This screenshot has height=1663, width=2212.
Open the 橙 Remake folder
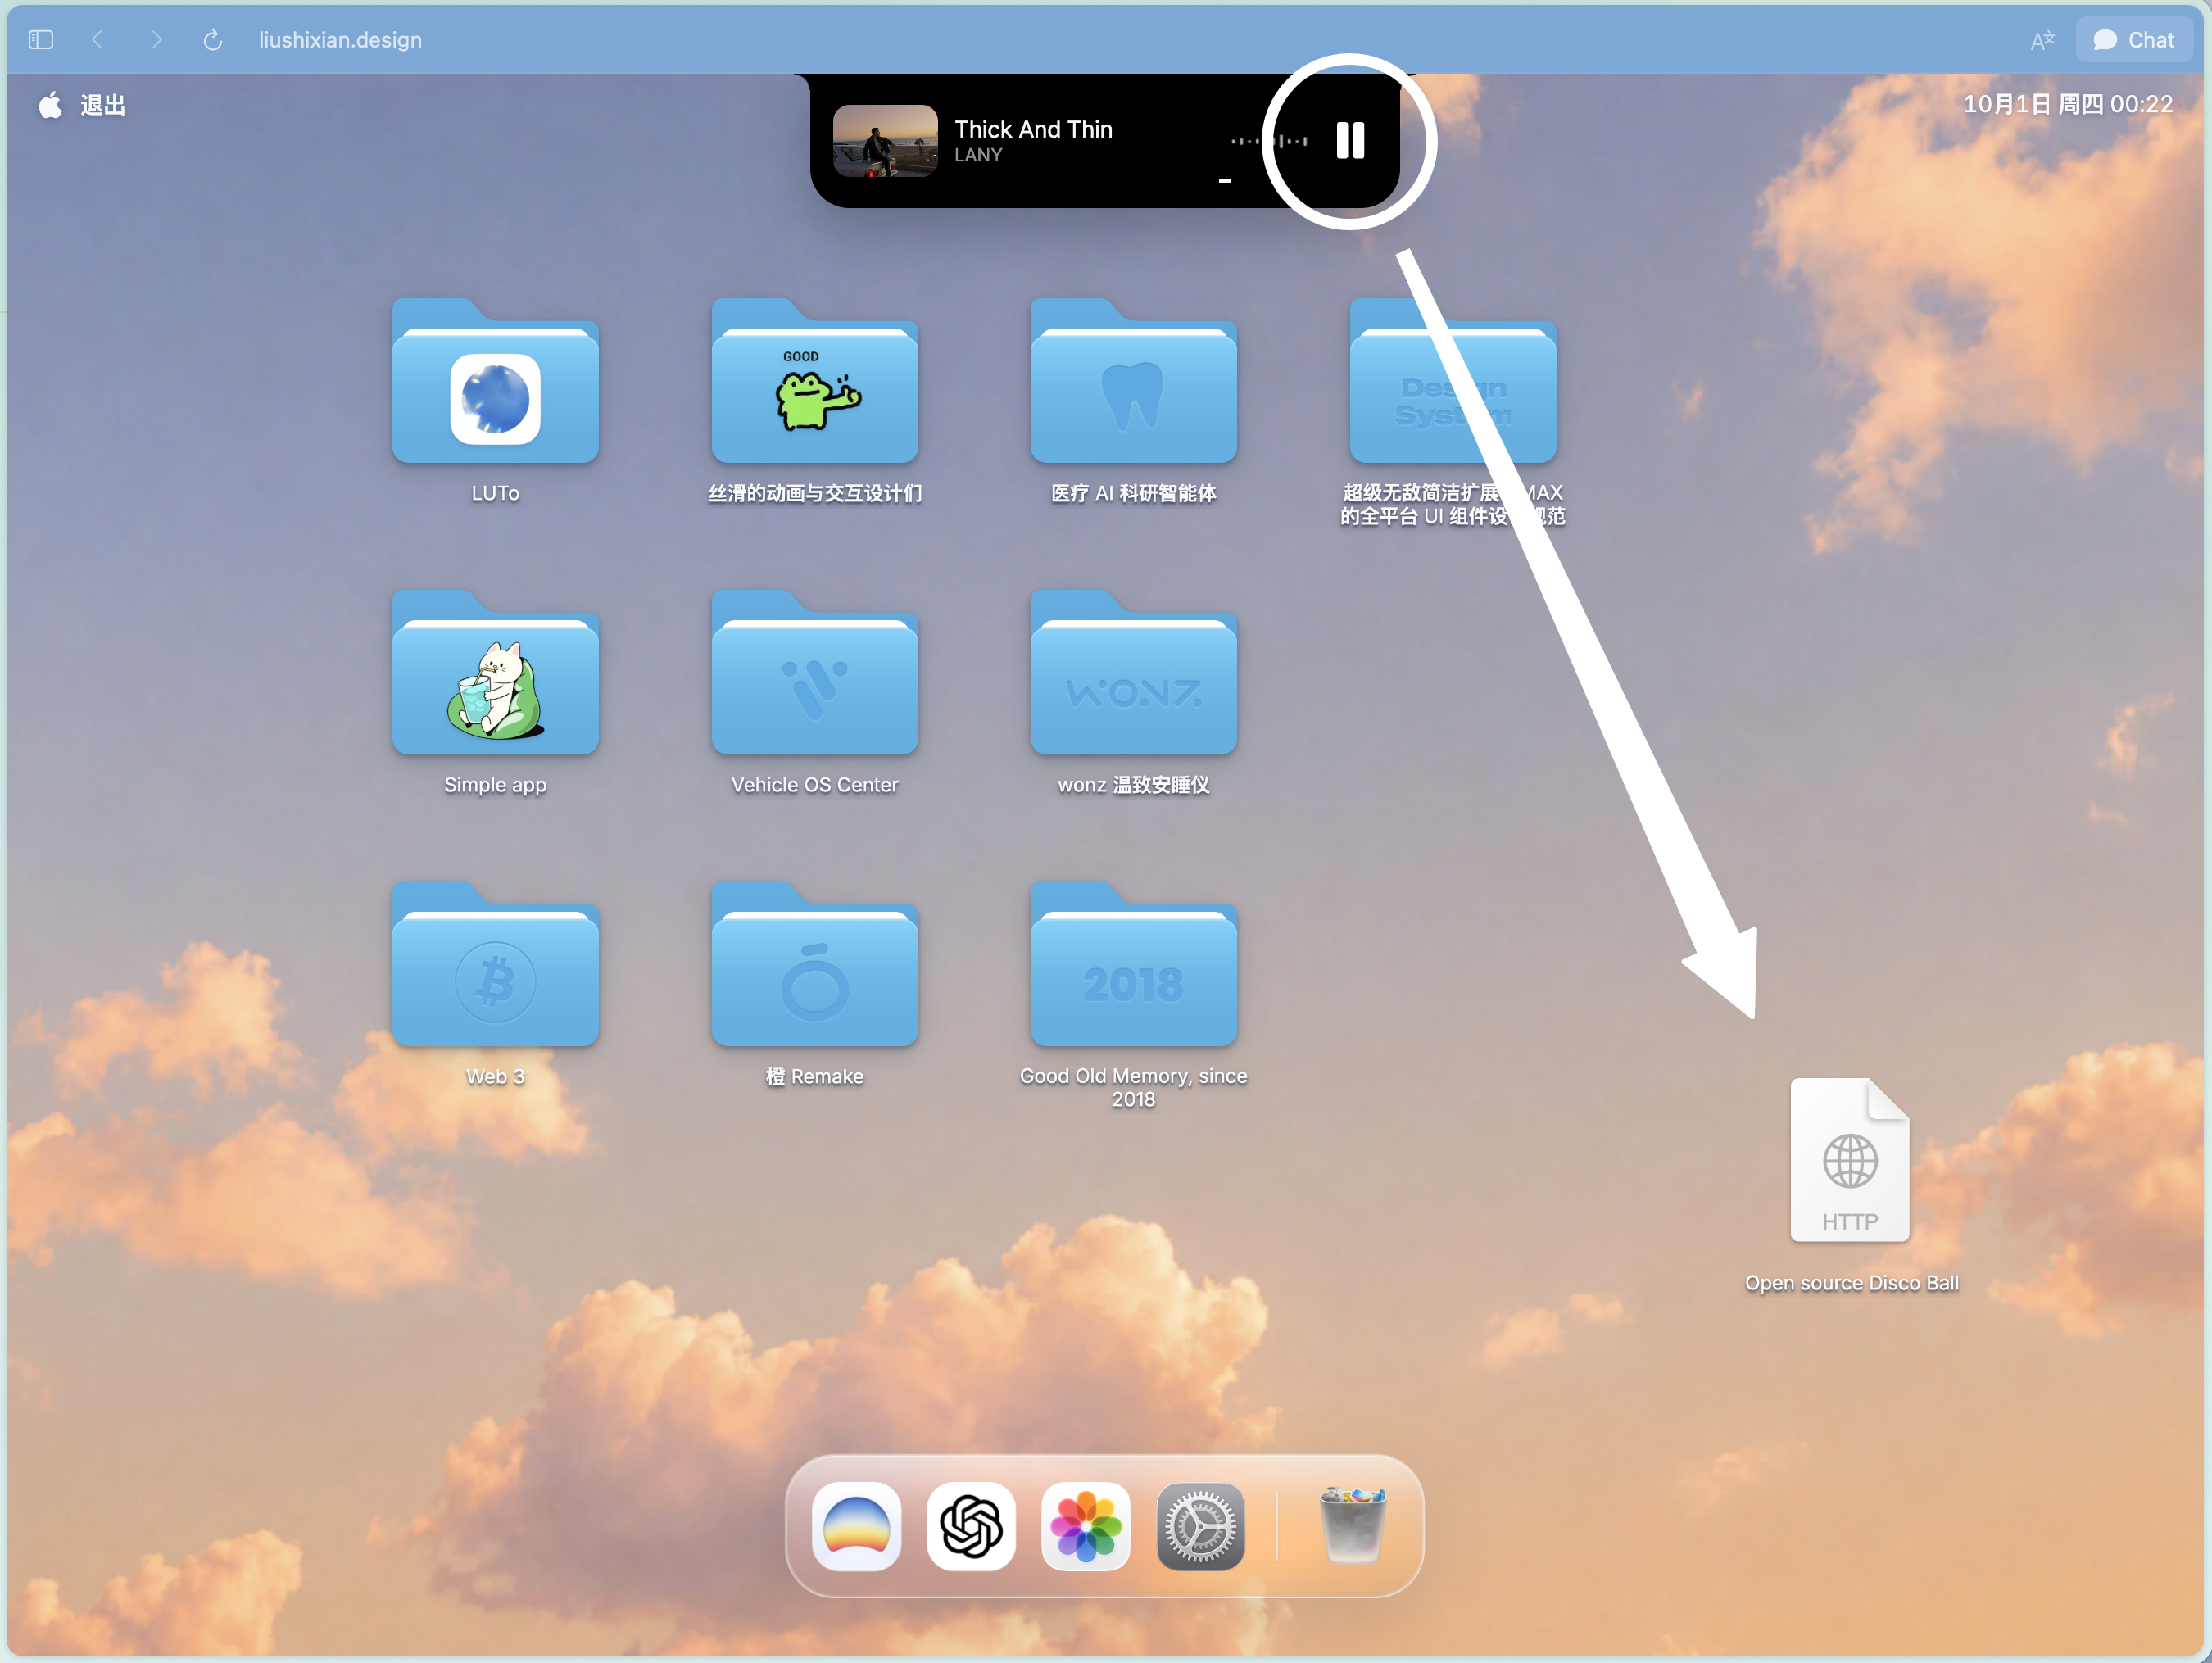[814, 965]
